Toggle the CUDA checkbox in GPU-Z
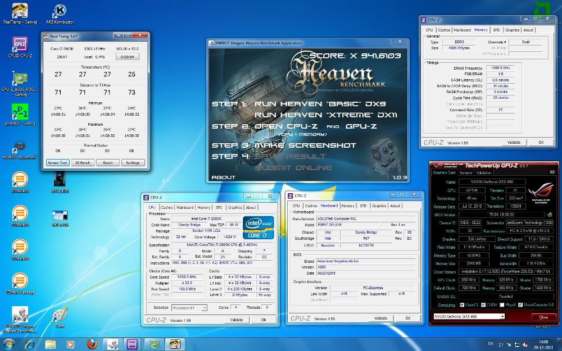The image size is (562, 351). [483, 305]
